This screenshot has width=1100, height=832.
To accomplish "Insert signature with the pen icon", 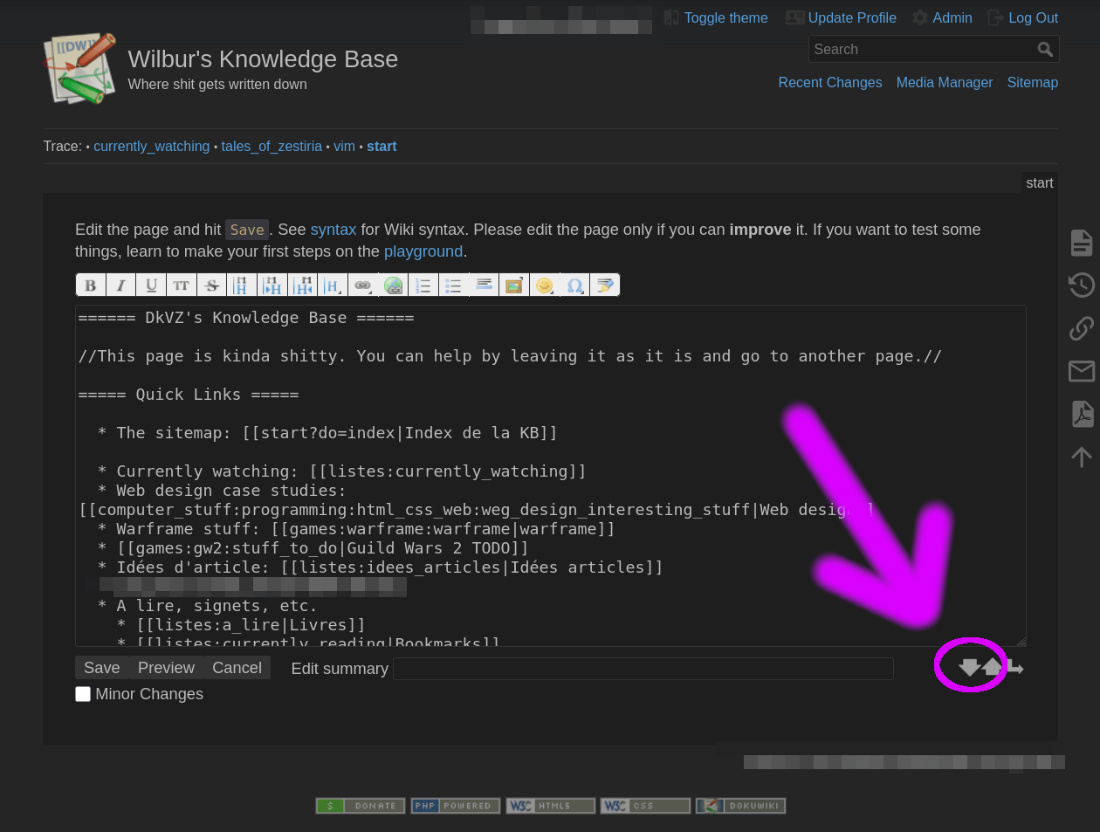I will coord(604,285).
